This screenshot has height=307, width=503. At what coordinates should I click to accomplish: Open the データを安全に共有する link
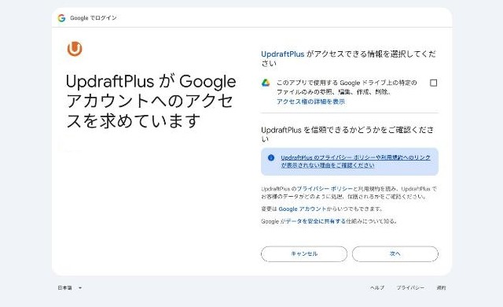pos(316,221)
